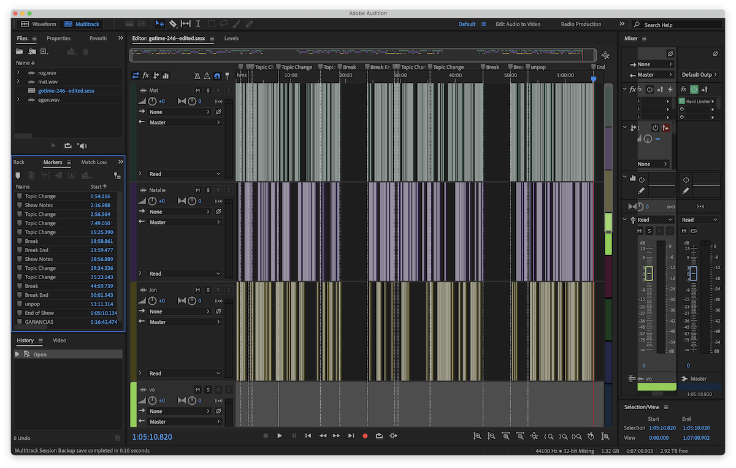Viewport: 736px width, 468px height.
Task: Open the Video tab
Action: pyautogui.click(x=59, y=340)
